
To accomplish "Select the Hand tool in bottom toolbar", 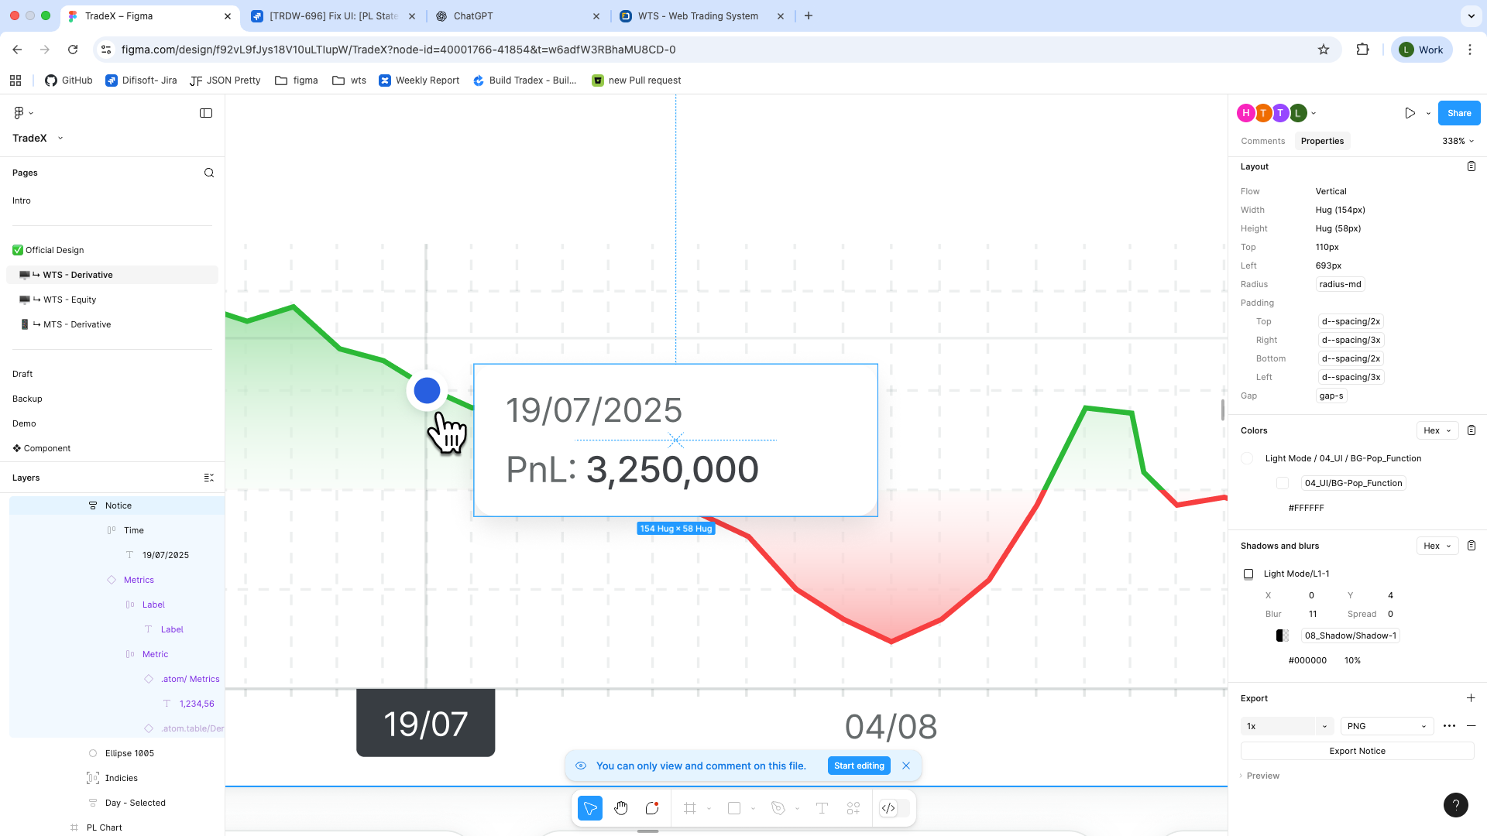I will [x=621, y=808].
